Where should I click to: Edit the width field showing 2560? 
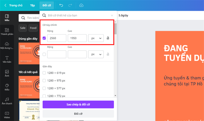click(x=57, y=38)
